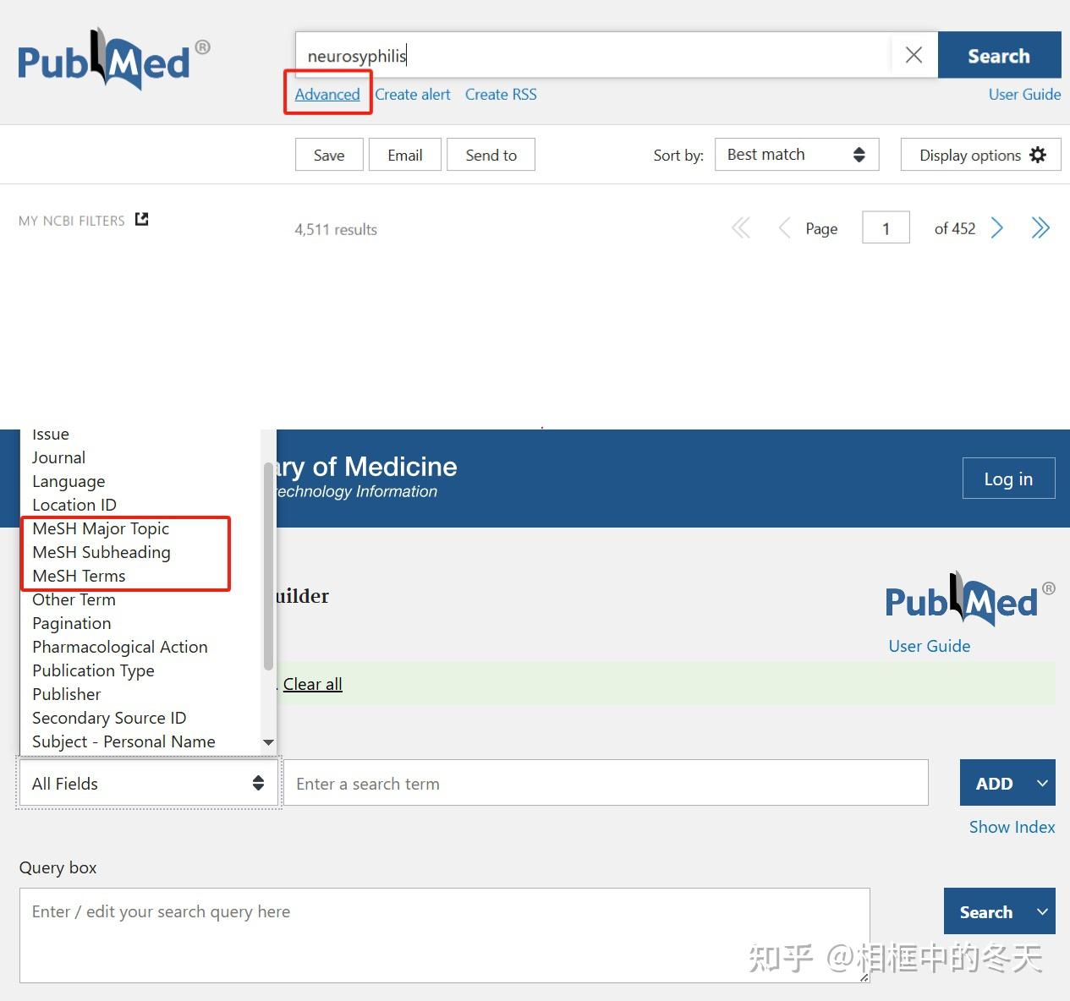
Task: Clear the builder with Clear all link
Action: [x=312, y=683]
